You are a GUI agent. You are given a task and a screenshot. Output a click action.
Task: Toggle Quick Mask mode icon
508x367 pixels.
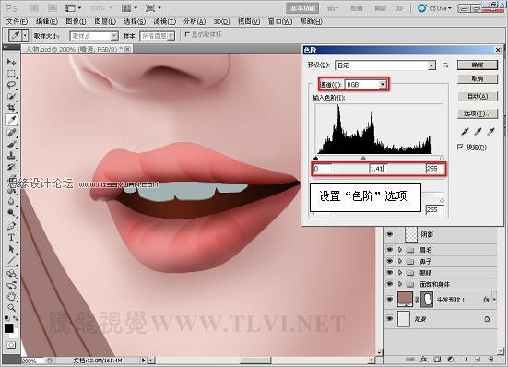coord(11,345)
